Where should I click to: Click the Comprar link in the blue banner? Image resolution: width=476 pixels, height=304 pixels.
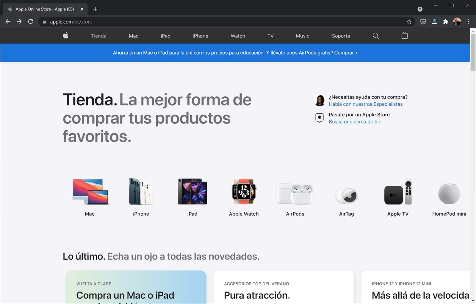tap(346, 53)
